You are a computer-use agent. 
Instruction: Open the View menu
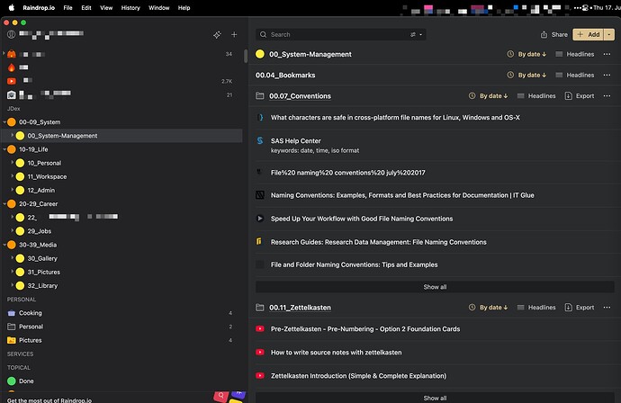coord(106,8)
